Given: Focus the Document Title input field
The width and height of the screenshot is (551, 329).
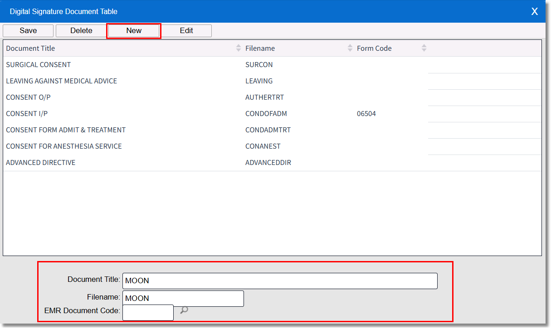Looking at the screenshot, I should click(x=279, y=281).
